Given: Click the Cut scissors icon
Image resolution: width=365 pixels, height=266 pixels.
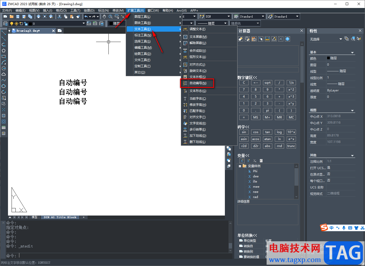Looking at the screenshot, I should 60,16.
